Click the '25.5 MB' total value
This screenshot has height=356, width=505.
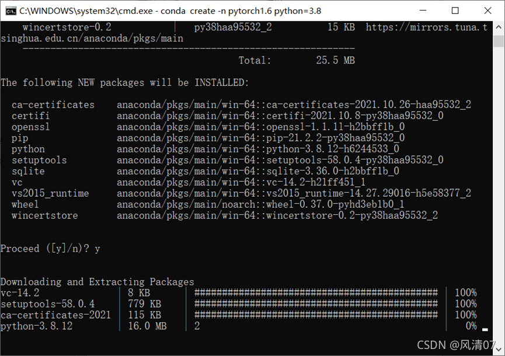point(335,60)
